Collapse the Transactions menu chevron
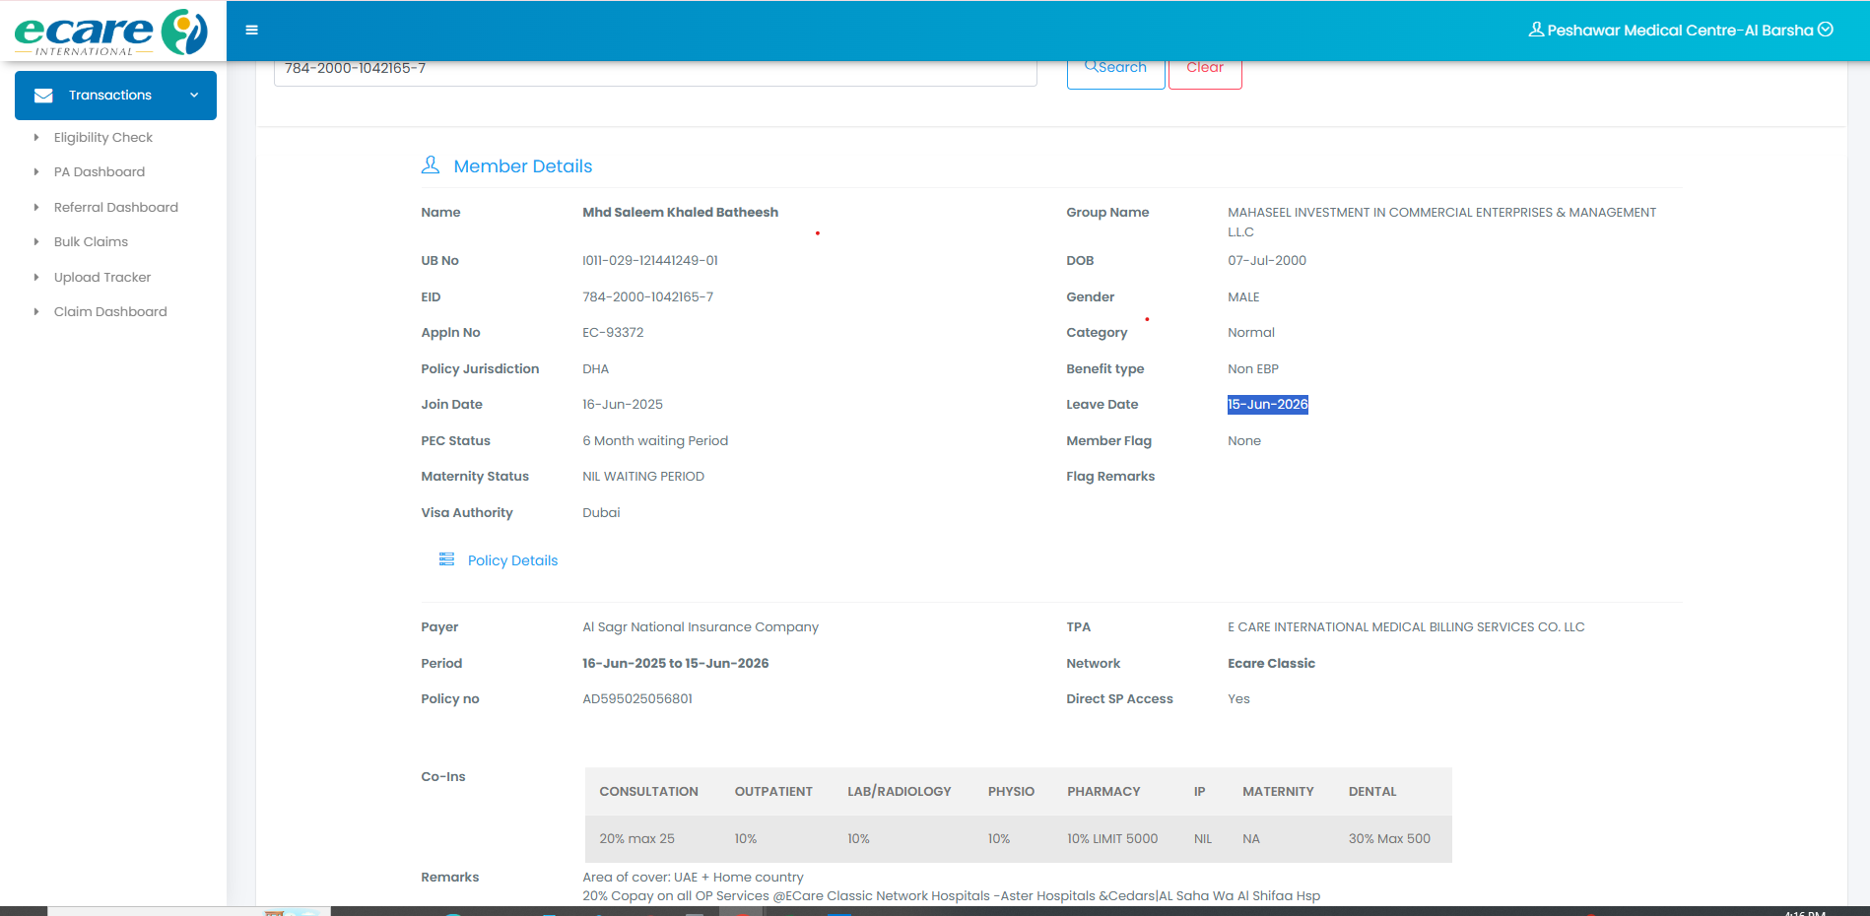This screenshot has height=916, width=1870. pyautogui.click(x=194, y=96)
